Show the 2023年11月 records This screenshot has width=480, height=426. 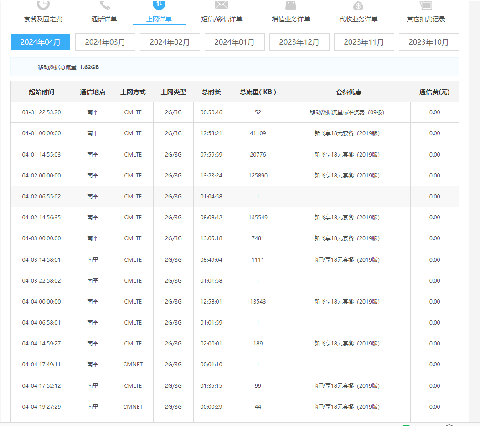[x=364, y=42]
